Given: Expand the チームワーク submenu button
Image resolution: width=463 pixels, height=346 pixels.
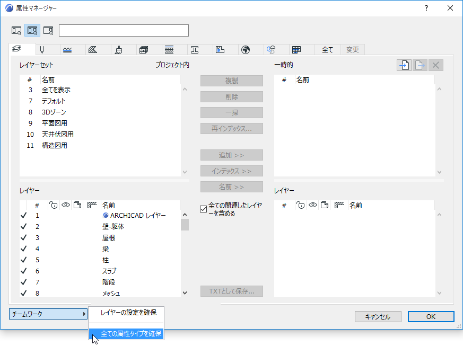Looking at the screenshot, I should pyautogui.click(x=48, y=314).
